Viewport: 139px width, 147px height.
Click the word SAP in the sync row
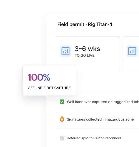pyautogui.click(x=96, y=138)
